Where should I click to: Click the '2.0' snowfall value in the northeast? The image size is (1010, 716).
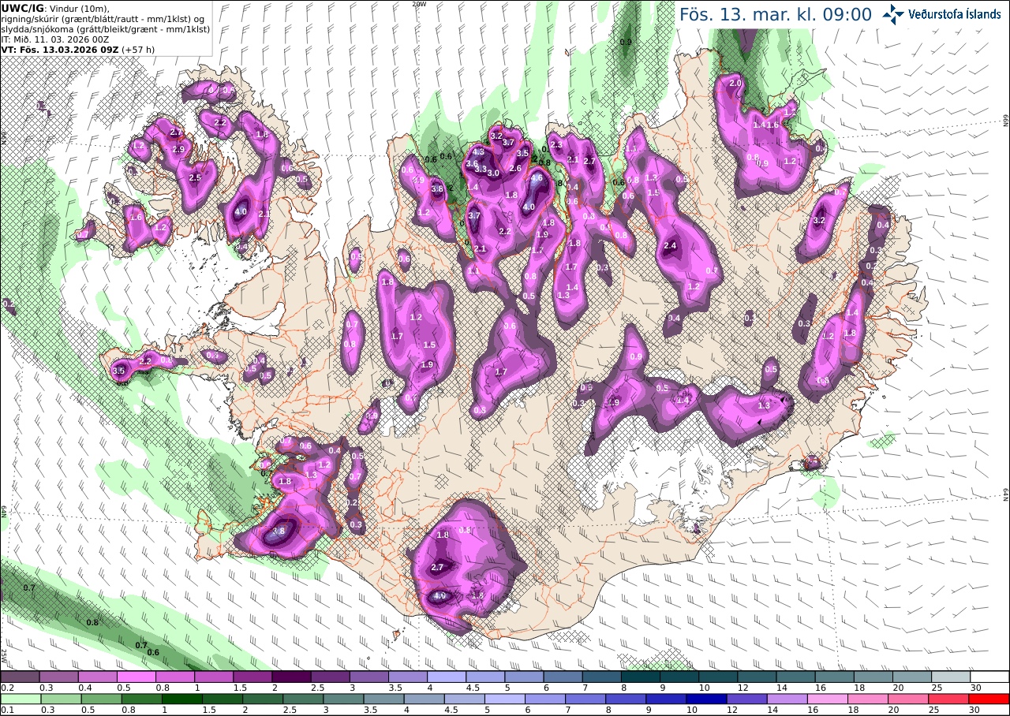pos(735,83)
